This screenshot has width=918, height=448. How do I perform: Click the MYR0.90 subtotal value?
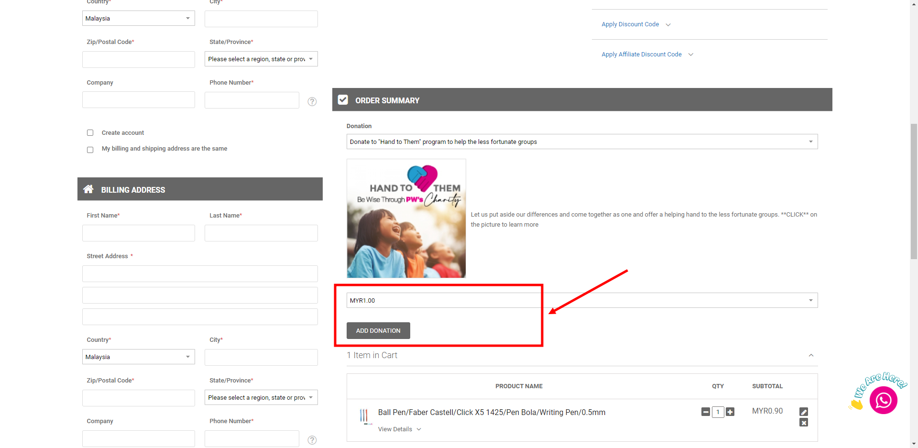[767, 411]
